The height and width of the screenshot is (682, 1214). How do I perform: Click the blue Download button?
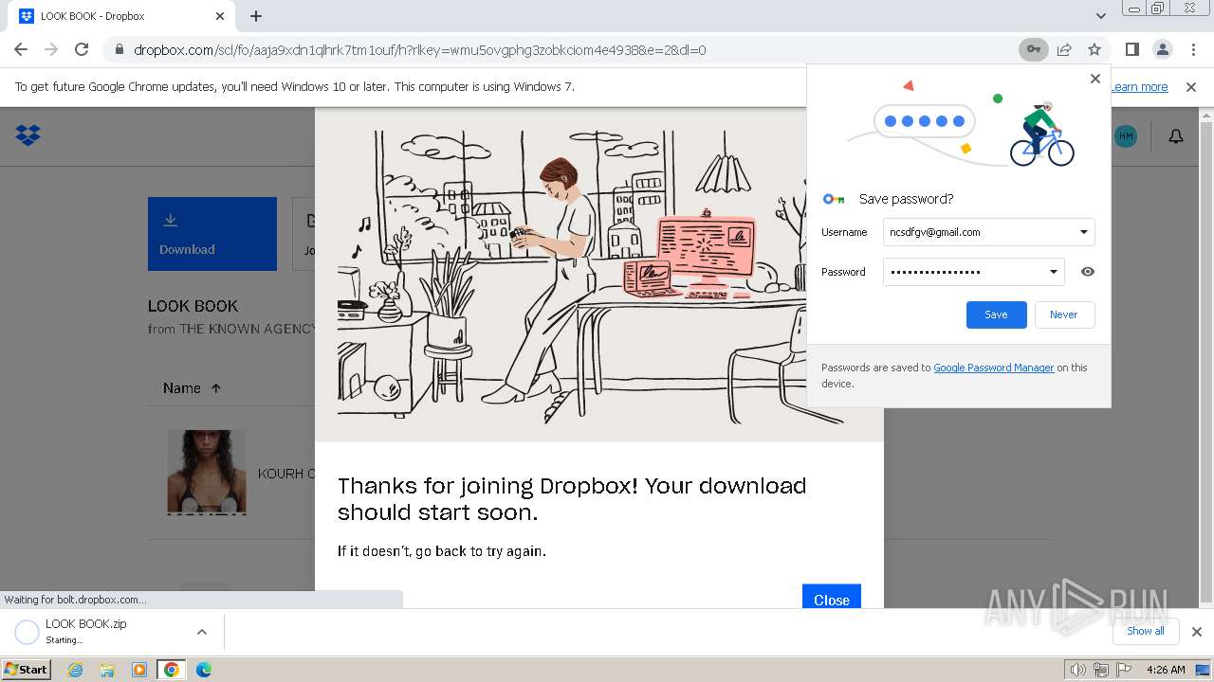click(x=212, y=234)
